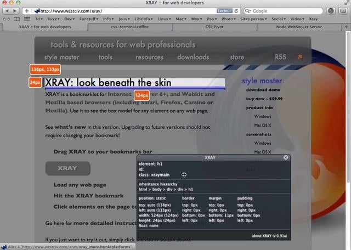The image size is (351, 250).
Task: Open the Funstuff bookmarks folder
Action: (89, 19)
